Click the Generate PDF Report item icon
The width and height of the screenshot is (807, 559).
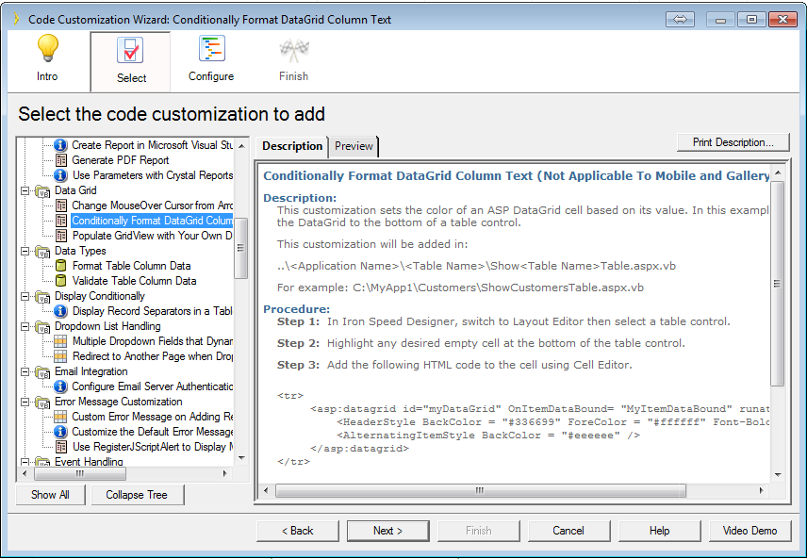61,160
